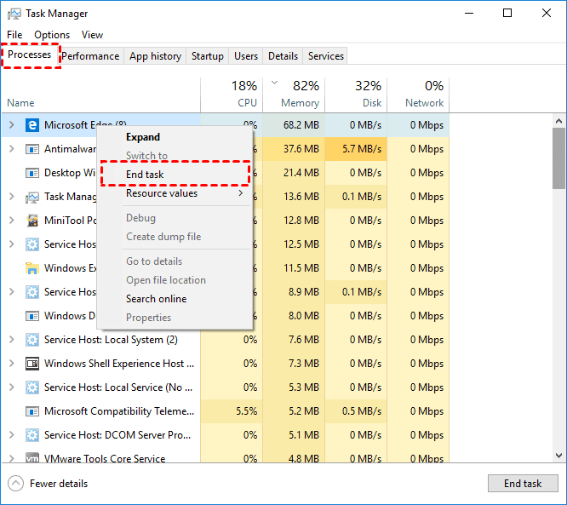Click the Task Manager title bar icon
The height and width of the screenshot is (505, 567).
[x=14, y=14]
